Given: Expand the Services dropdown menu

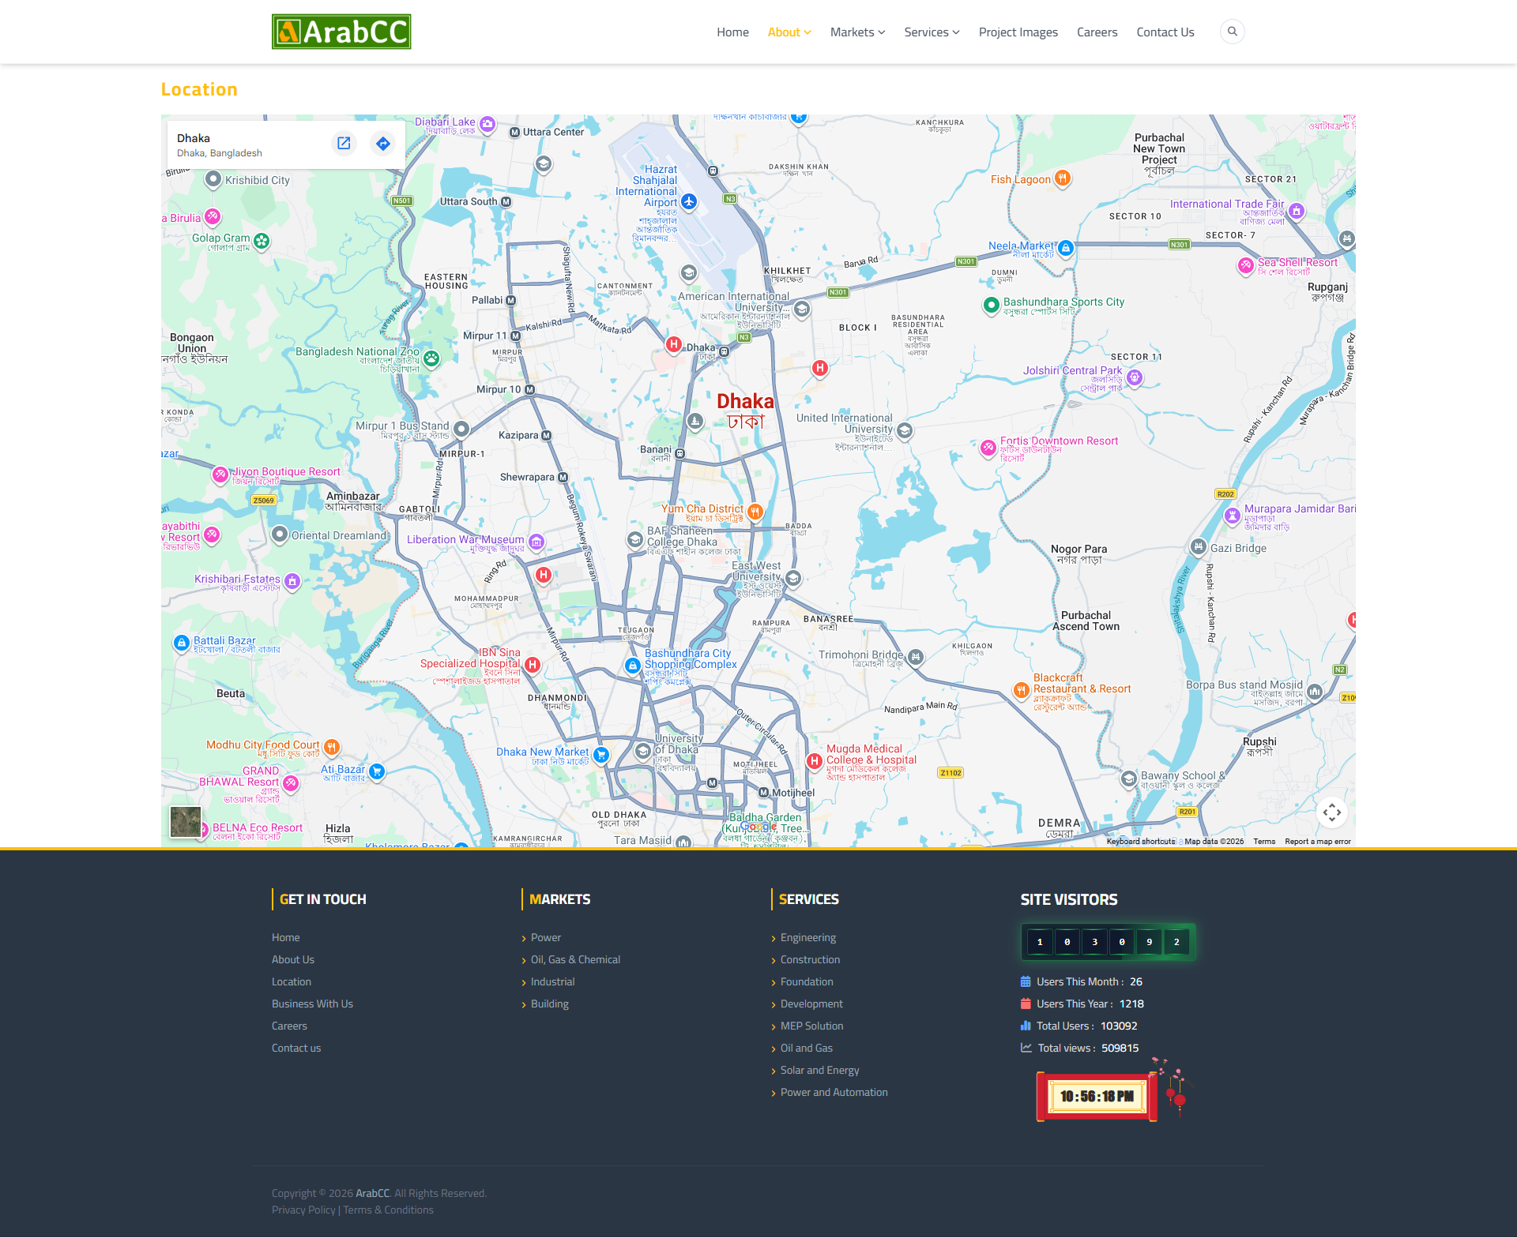Looking at the screenshot, I should pyautogui.click(x=932, y=32).
